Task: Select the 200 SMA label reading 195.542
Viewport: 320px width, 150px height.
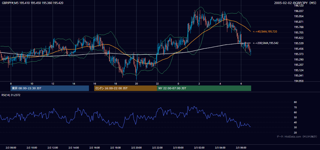Action: click(x=266, y=43)
